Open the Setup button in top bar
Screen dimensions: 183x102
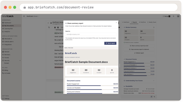click(x=166, y=16)
